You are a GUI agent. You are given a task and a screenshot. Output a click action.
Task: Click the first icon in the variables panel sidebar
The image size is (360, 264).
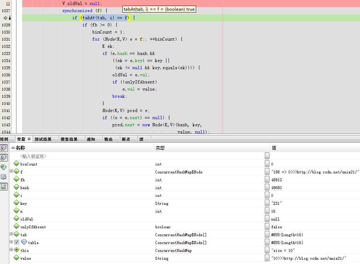point(4,148)
